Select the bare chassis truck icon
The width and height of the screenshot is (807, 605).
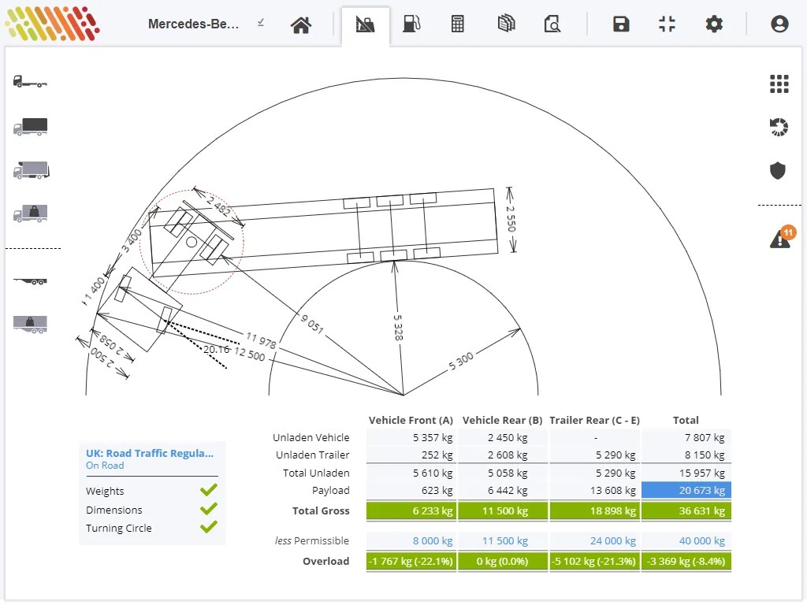point(30,81)
